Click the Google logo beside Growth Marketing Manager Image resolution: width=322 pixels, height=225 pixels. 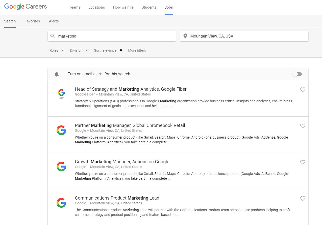[x=61, y=167]
